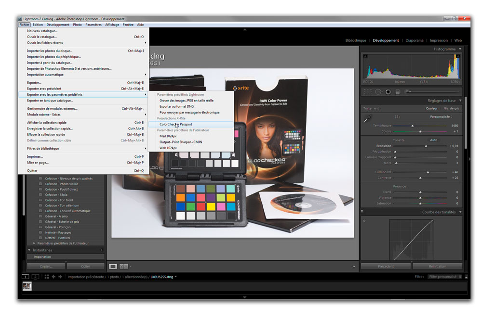Switch to loupe view mode
The width and height of the screenshot is (482, 319).
[113, 266]
